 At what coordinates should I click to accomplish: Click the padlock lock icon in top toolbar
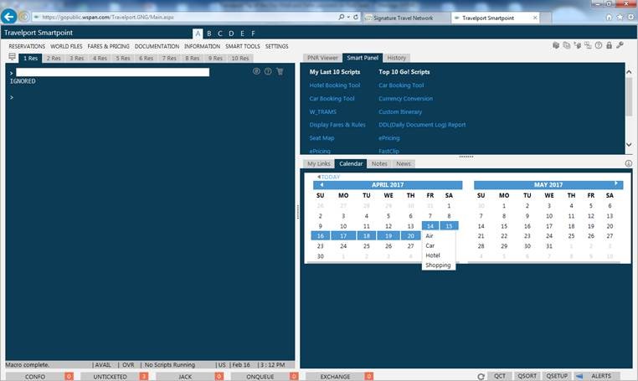coord(609,45)
